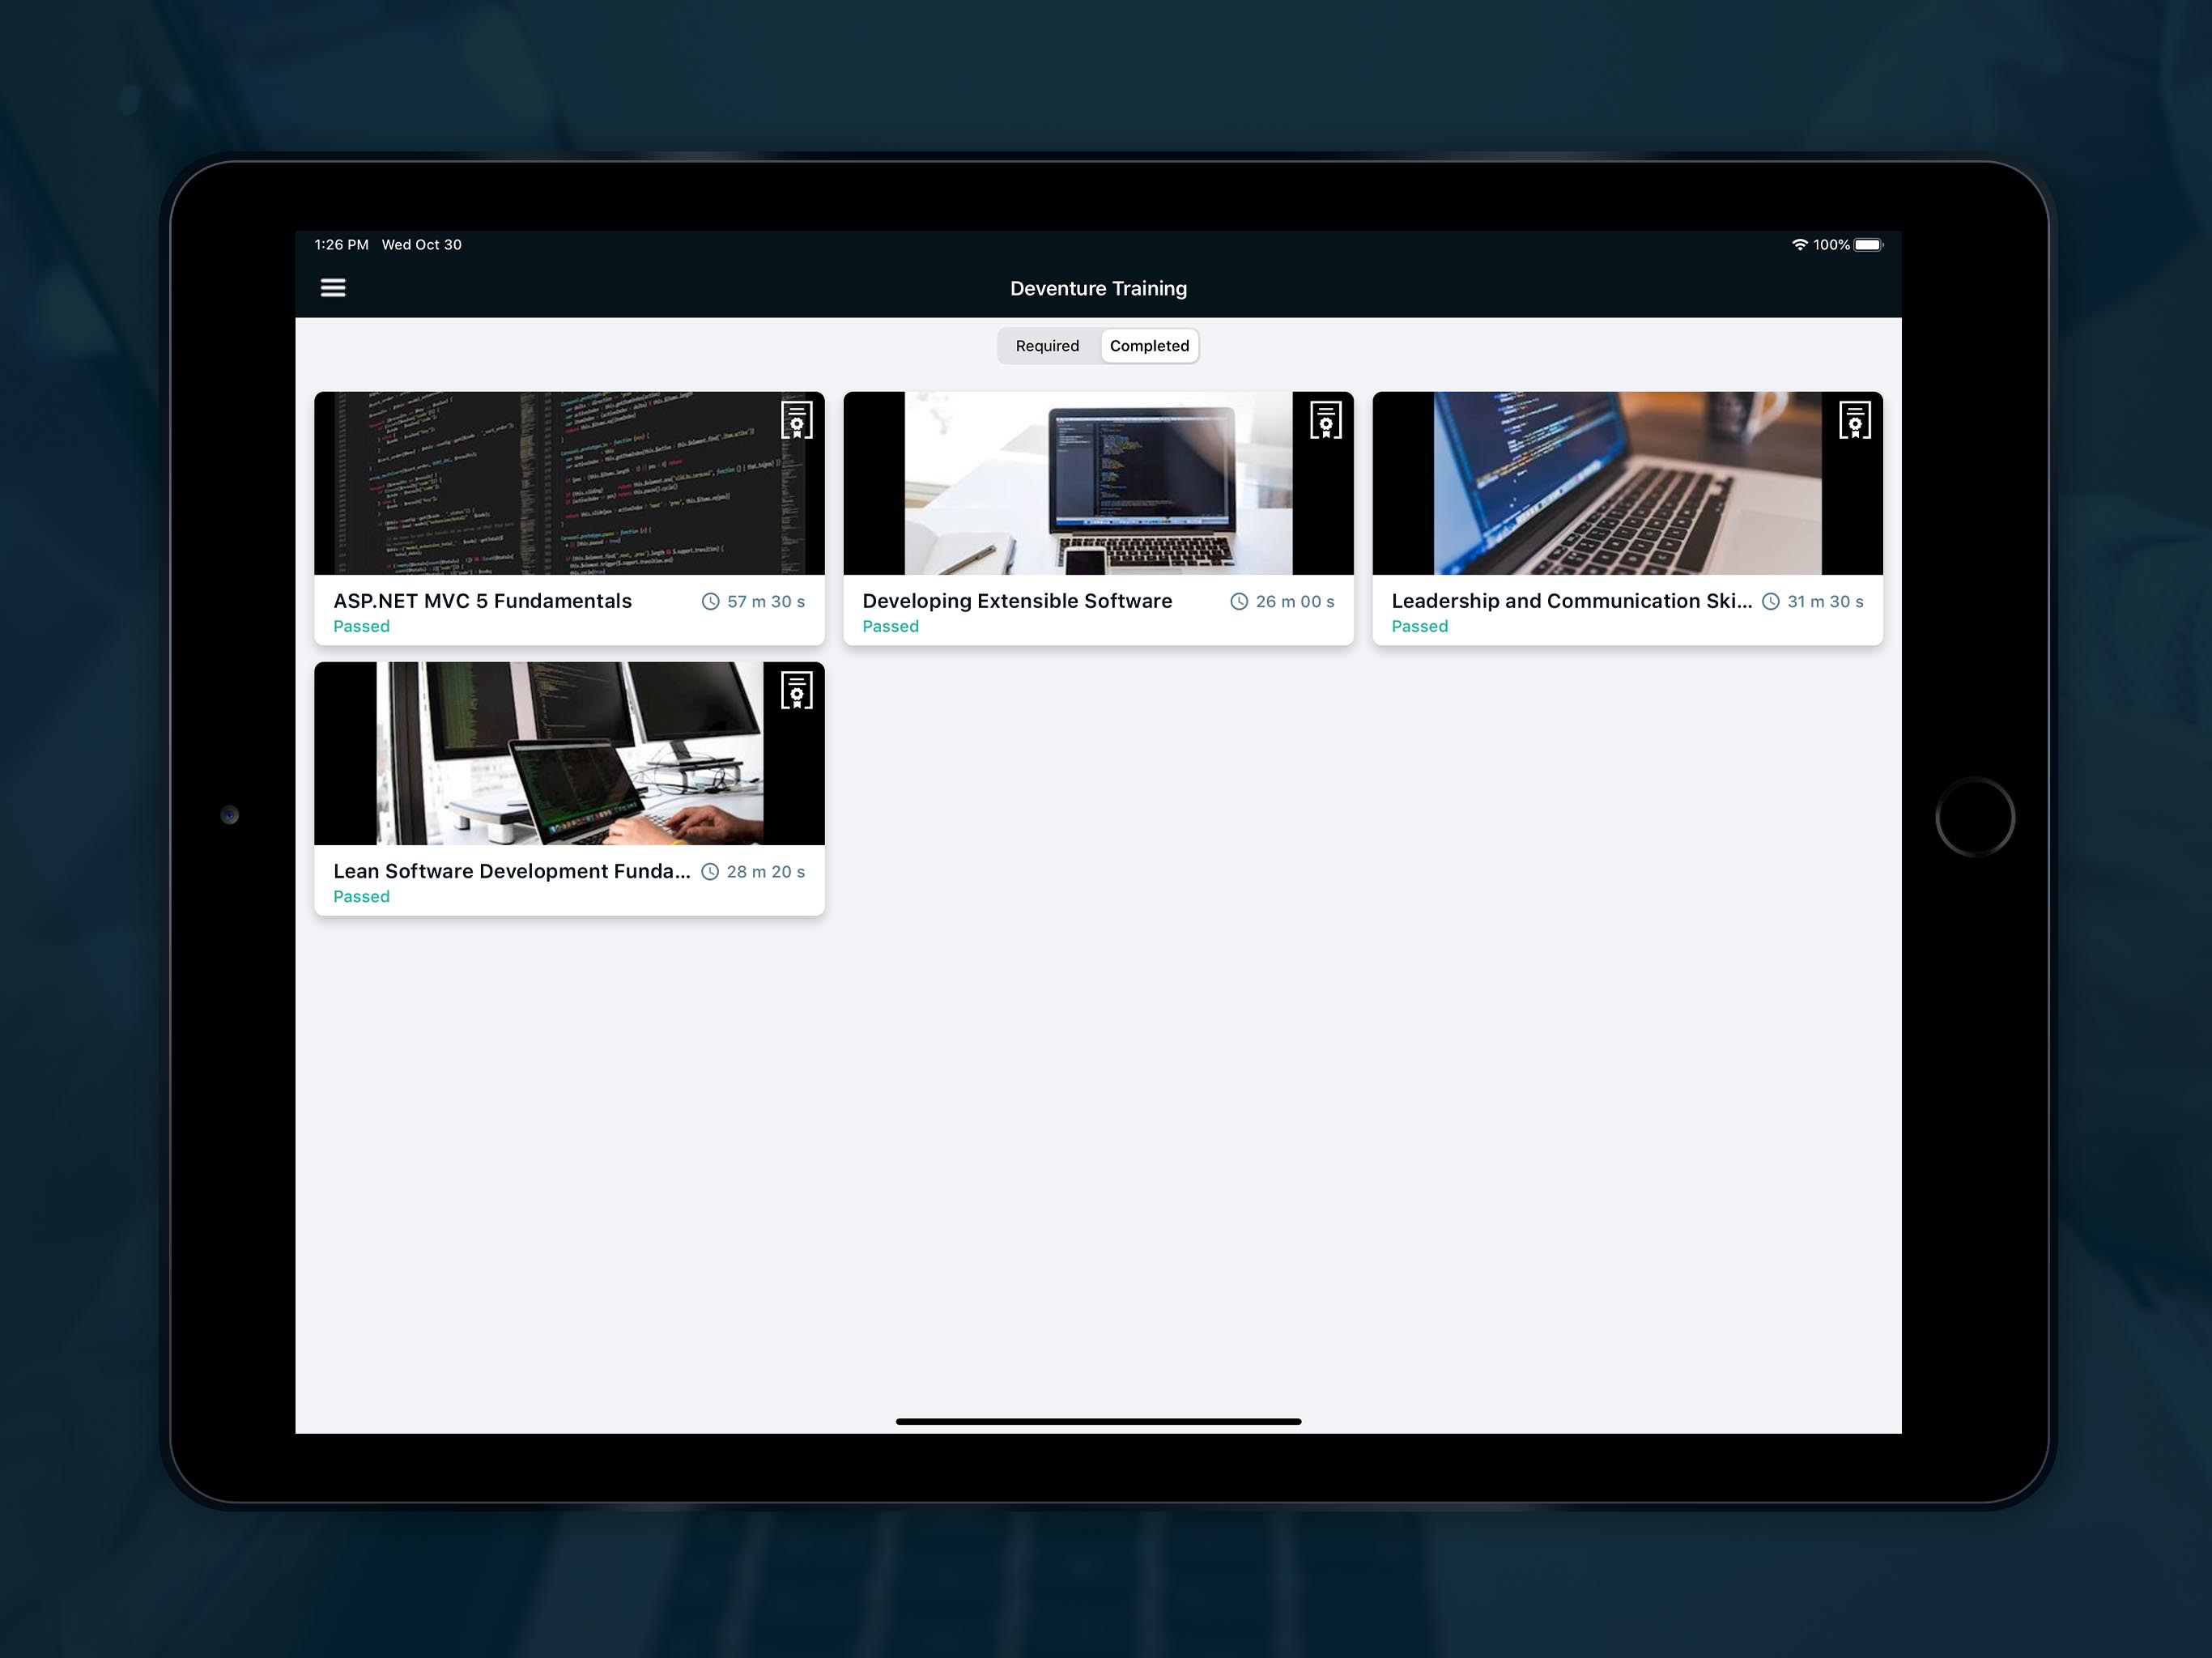Tap the home indicator bar at bottom

click(x=1098, y=1421)
